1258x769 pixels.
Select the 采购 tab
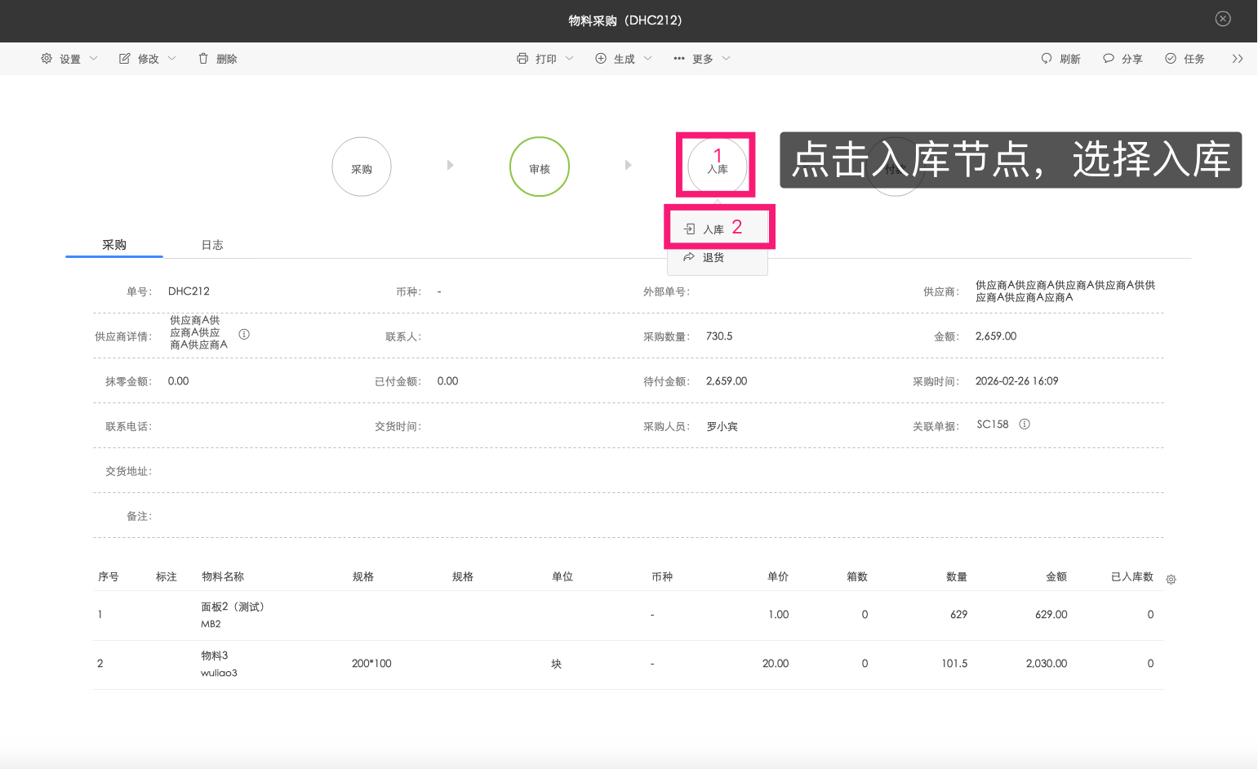pos(114,245)
